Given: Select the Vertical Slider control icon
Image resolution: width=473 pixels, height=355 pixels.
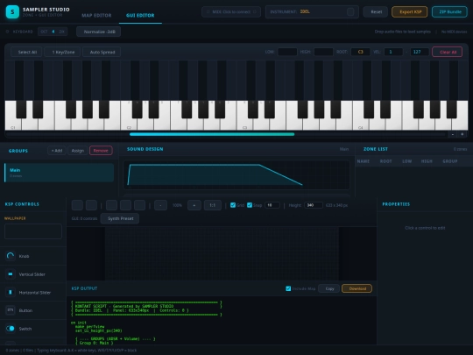Looking at the screenshot, I should [11, 274].
